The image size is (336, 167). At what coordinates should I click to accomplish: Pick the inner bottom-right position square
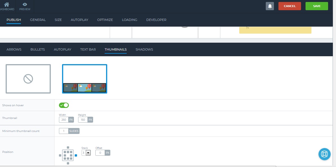(71, 159)
